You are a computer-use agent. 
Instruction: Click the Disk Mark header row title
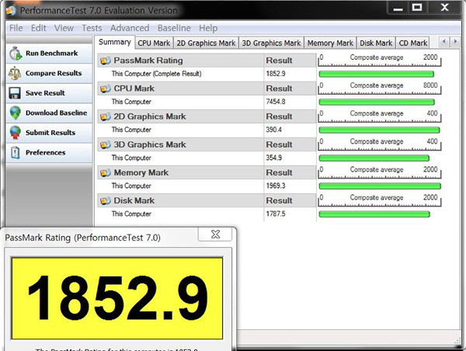tap(134, 200)
